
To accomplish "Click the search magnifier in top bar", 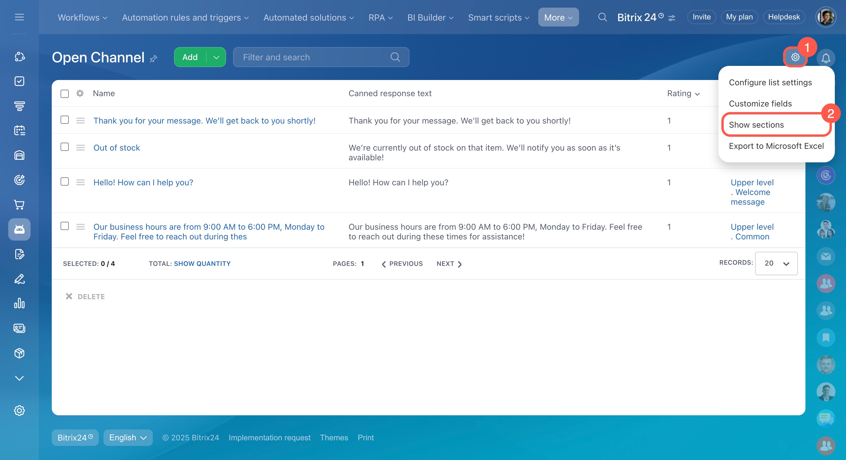I will click(602, 17).
